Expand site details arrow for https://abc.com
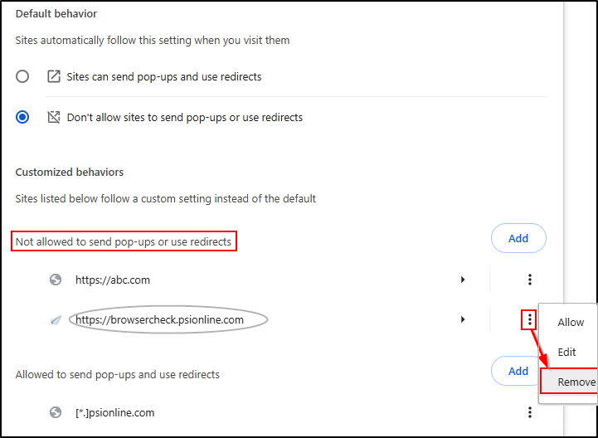This screenshot has height=438, width=598. click(x=463, y=280)
